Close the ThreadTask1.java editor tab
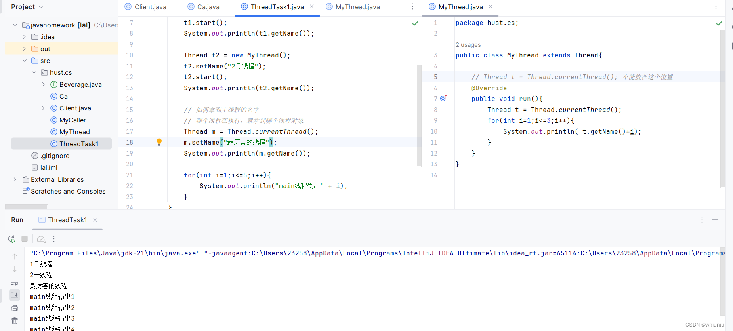This screenshot has width=733, height=331. pos(312,7)
